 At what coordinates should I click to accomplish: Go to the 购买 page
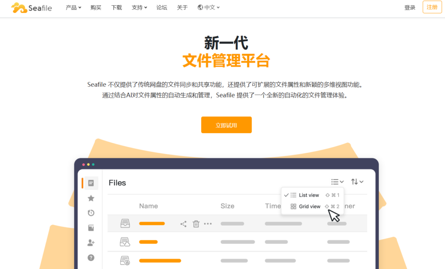point(96,8)
